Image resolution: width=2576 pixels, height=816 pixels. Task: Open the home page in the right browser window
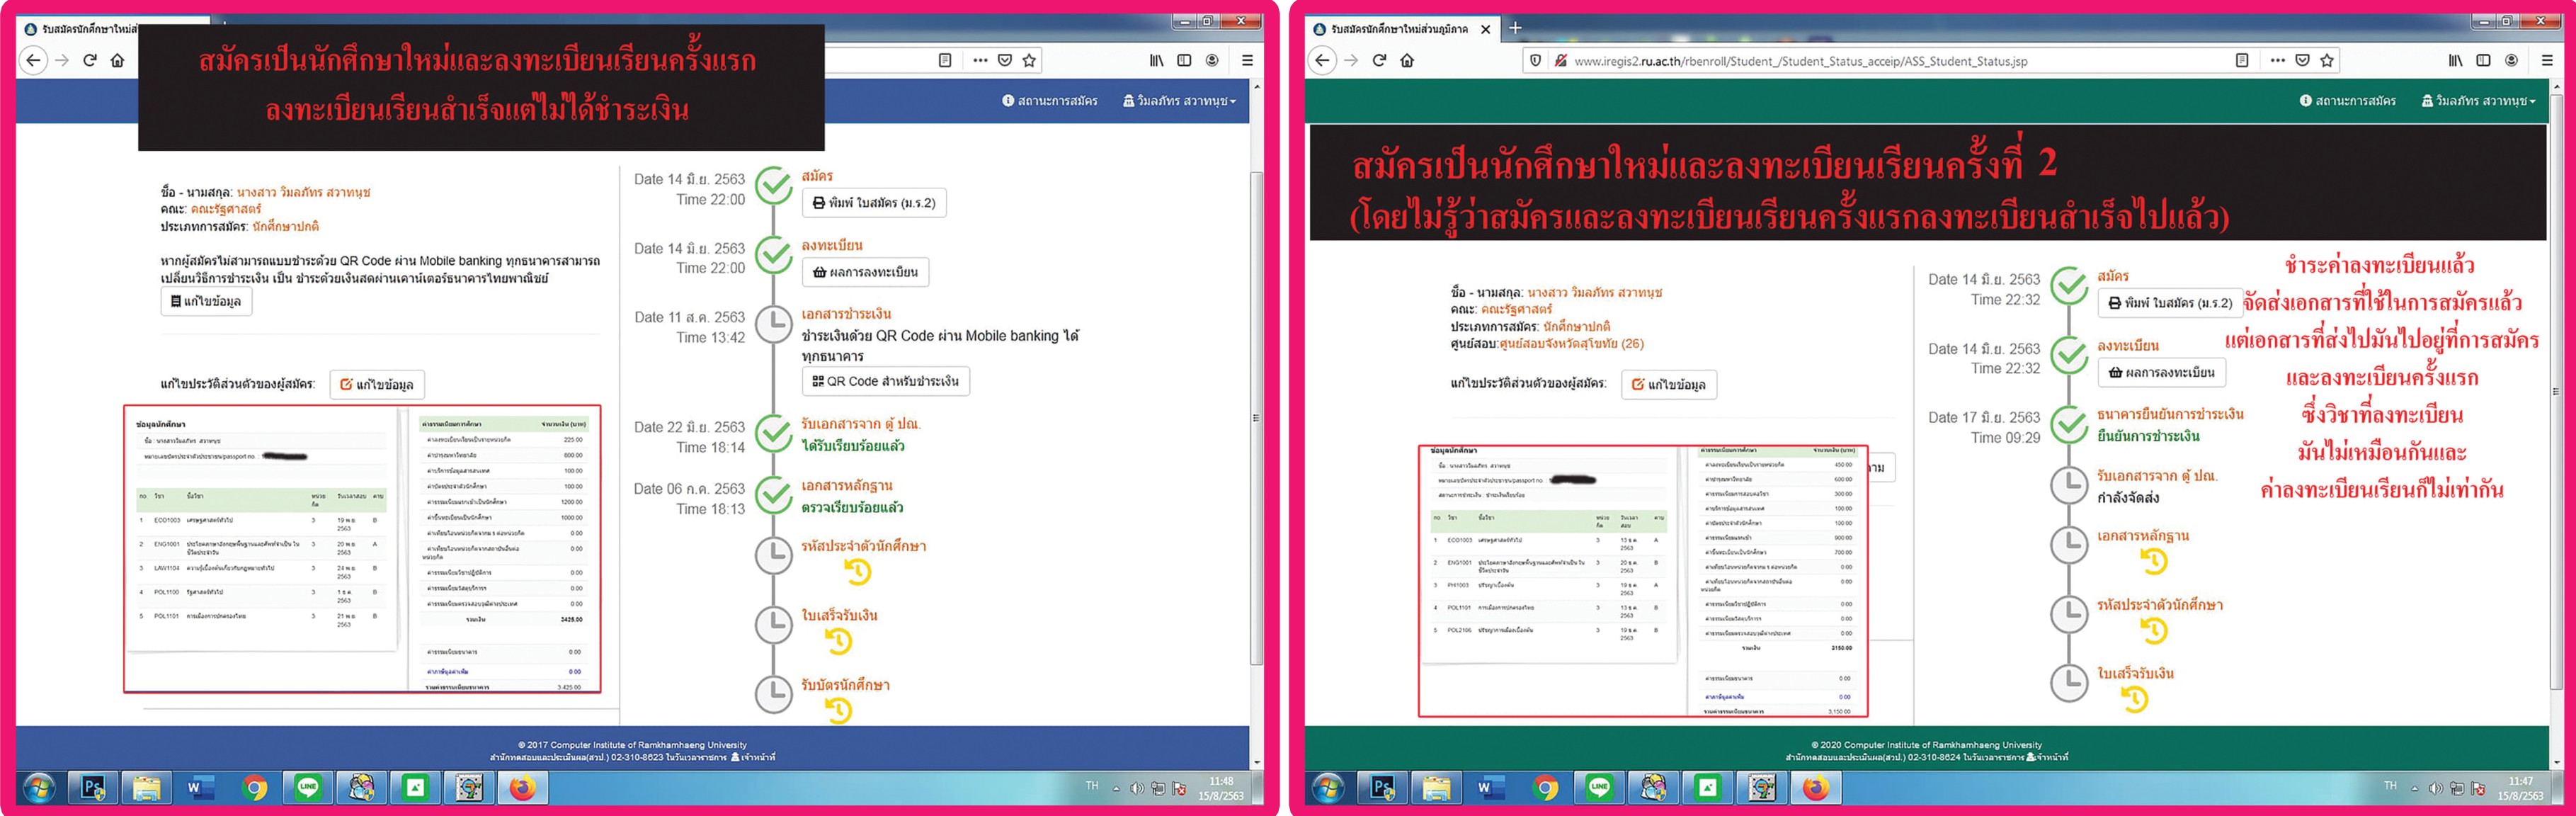point(1407,61)
